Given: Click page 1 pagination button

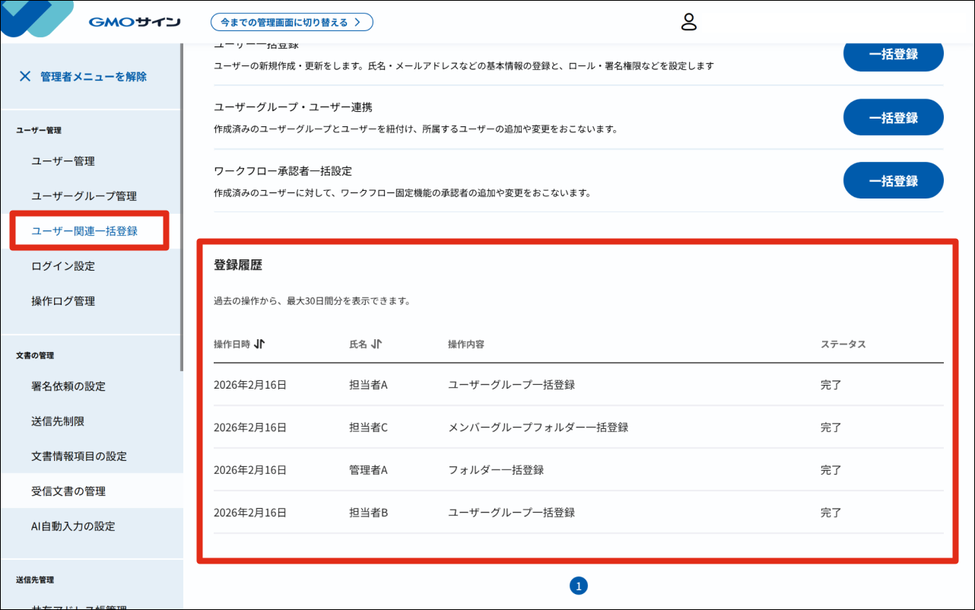Looking at the screenshot, I should click(578, 586).
